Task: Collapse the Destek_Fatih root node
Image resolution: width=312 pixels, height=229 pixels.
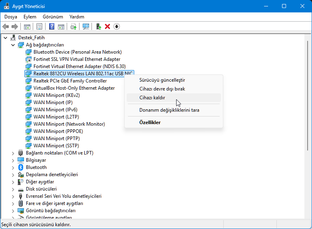Action: pyautogui.click(x=6, y=38)
